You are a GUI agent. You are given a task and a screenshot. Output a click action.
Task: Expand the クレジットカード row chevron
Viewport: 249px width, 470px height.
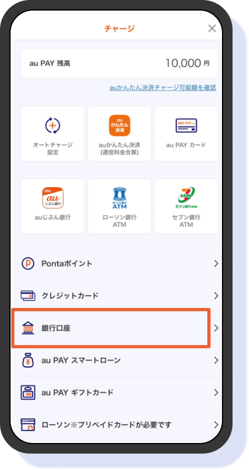(x=216, y=296)
